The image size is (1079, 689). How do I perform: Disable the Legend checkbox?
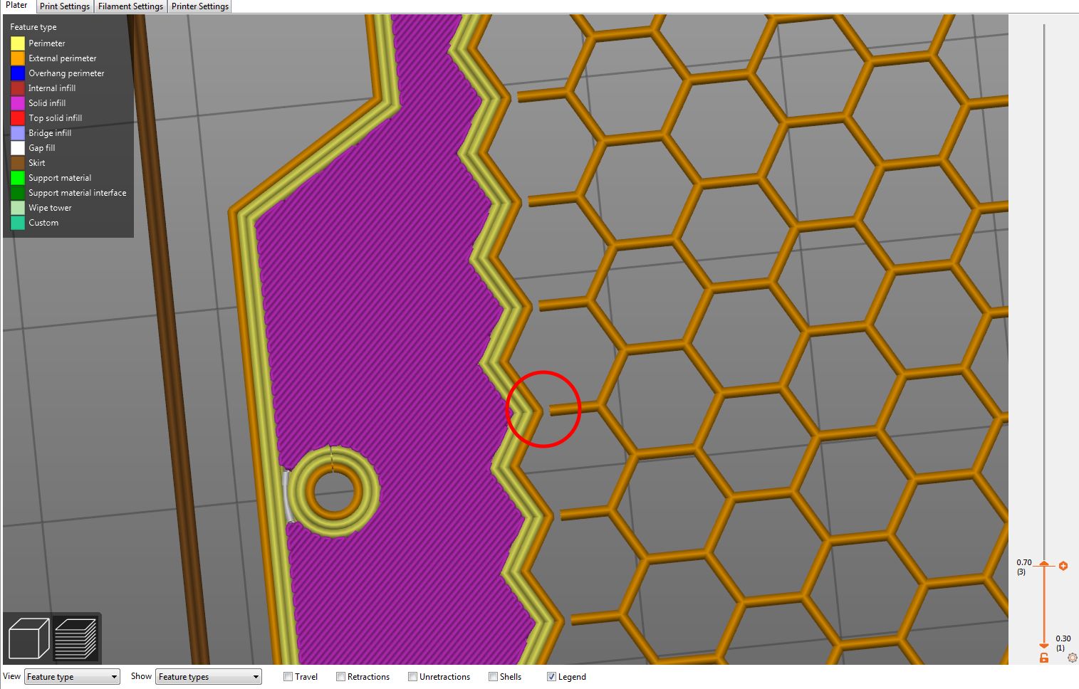[x=551, y=676]
